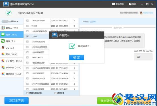Check the box for 106906611225296
157x106 pixels.
(x=27, y=47)
